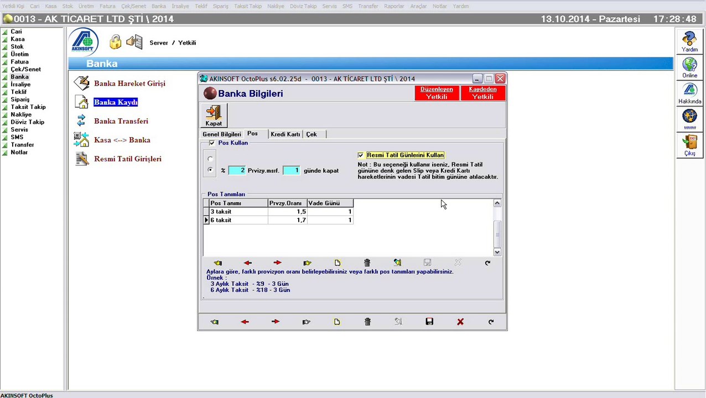Switch to Kredi Kartı tab
The image size is (706, 398).
(285, 134)
